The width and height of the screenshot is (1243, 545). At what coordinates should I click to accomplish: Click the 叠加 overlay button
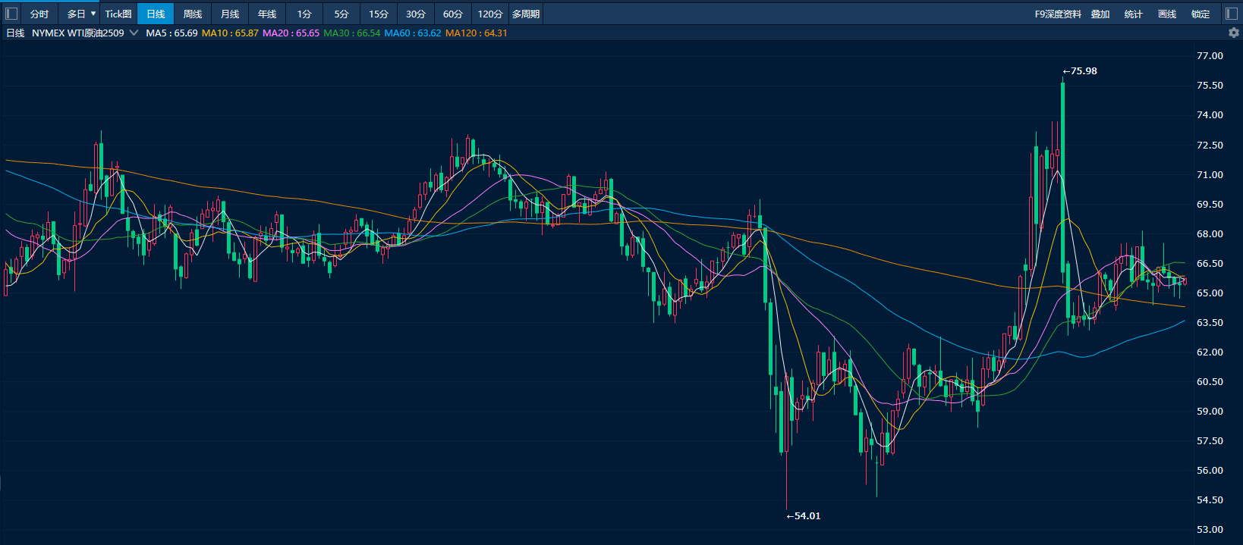tap(1100, 14)
